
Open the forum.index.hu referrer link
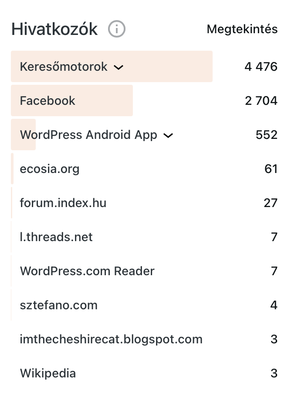tap(63, 203)
